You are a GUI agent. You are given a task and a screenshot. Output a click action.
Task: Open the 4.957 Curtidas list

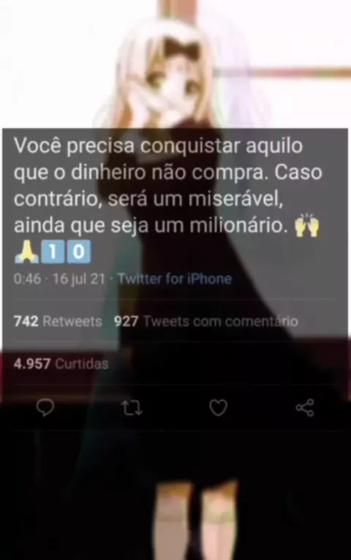click(61, 364)
